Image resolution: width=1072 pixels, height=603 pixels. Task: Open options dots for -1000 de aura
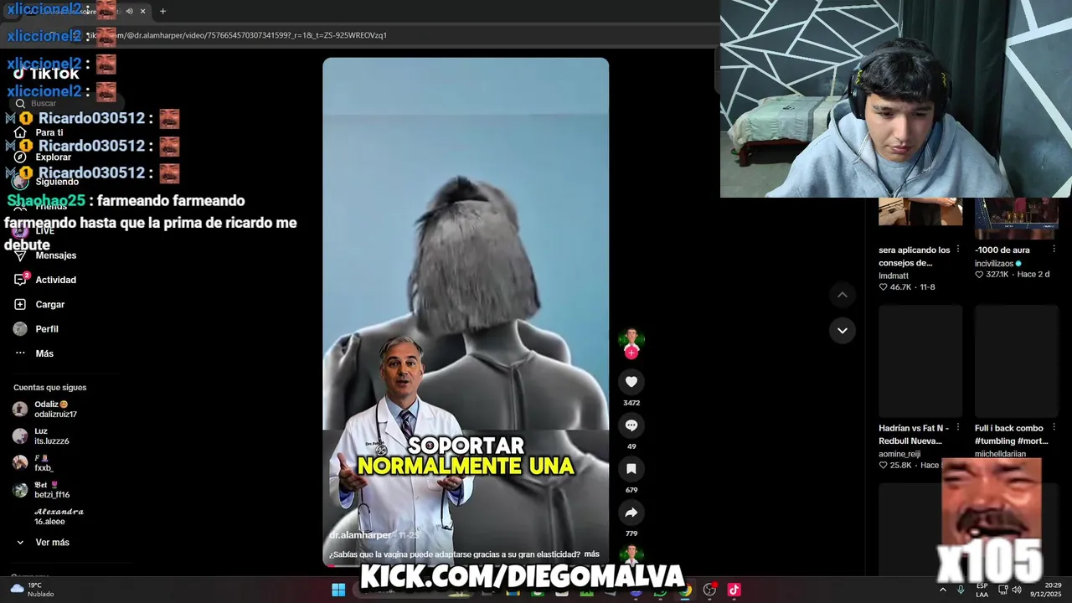coord(1054,250)
